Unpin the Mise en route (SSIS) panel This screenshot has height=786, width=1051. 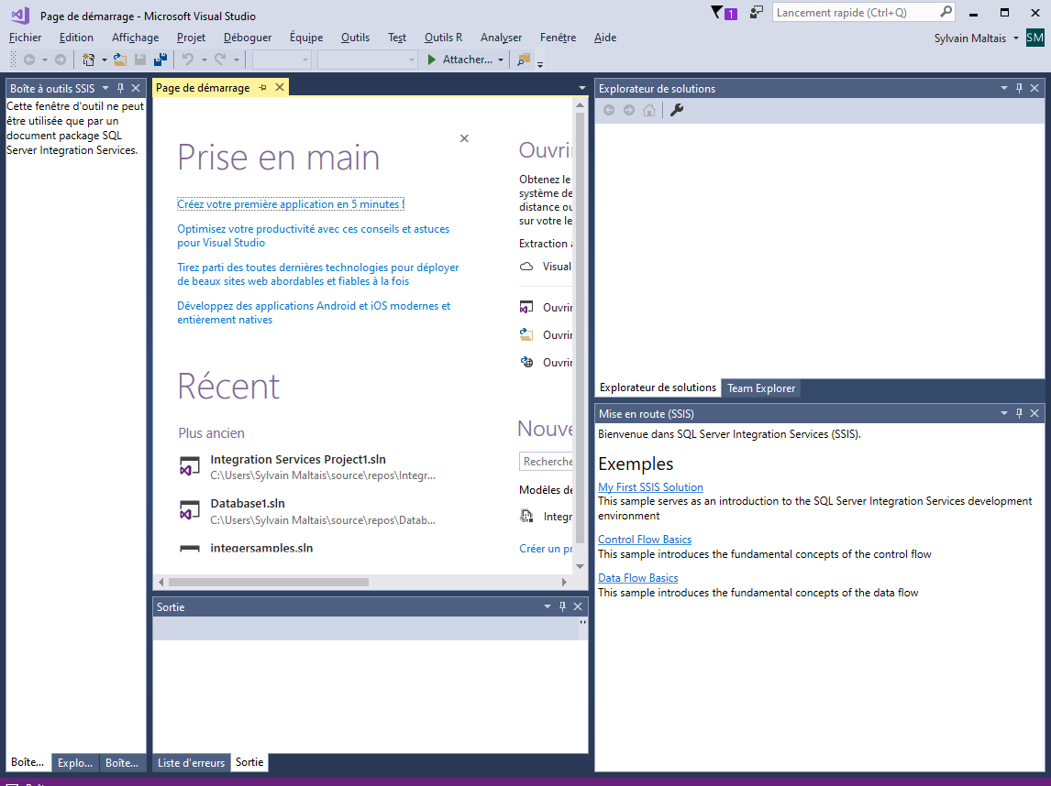1019,413
